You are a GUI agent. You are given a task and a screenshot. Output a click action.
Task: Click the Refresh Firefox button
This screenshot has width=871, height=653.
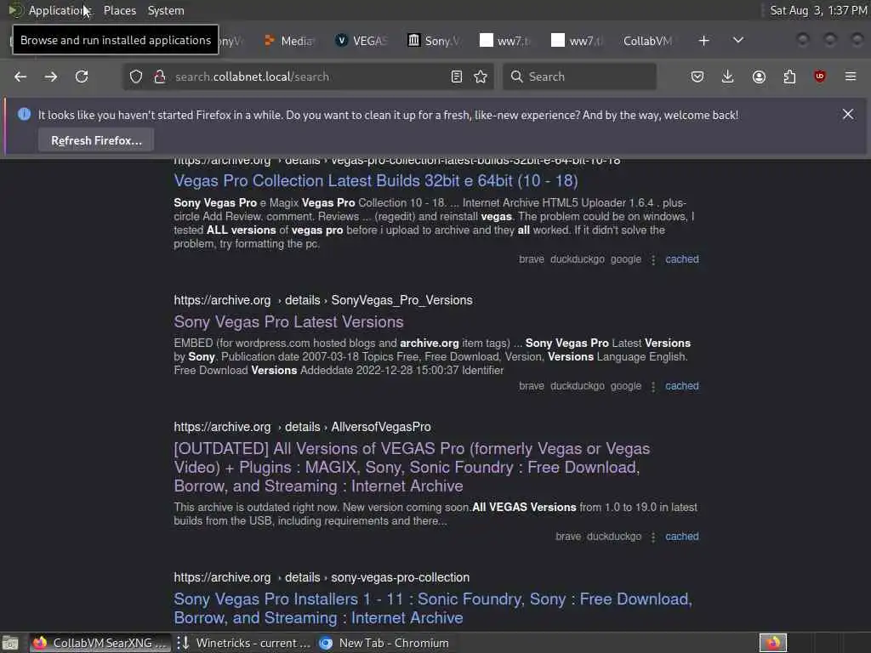96,140
